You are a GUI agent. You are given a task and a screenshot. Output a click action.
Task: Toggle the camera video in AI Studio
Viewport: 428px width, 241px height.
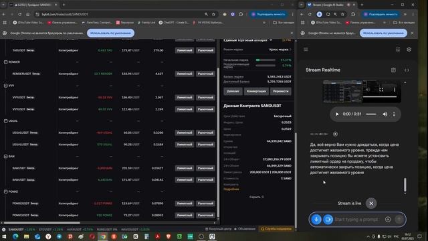point(328,220)
